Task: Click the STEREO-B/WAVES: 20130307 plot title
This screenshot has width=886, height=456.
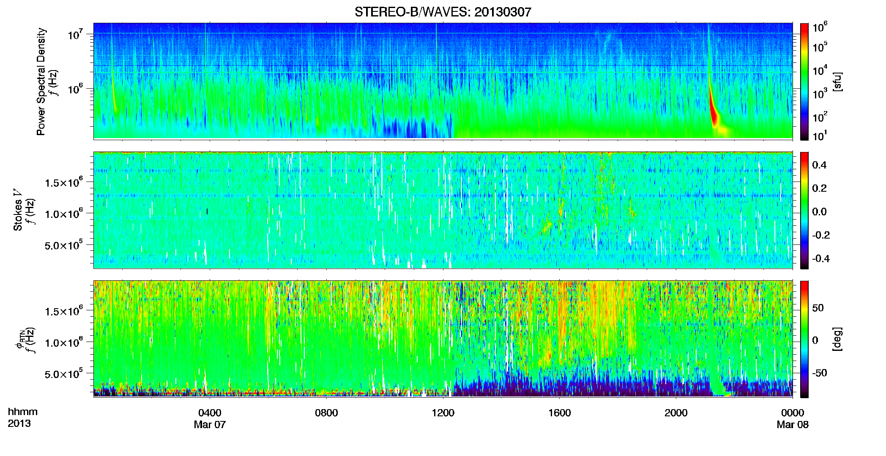Action: [x=443, y=12]
